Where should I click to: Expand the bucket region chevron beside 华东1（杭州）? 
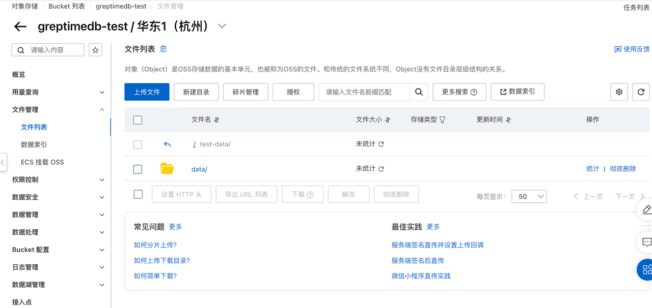pyautogui.click(x=221, y=26)
